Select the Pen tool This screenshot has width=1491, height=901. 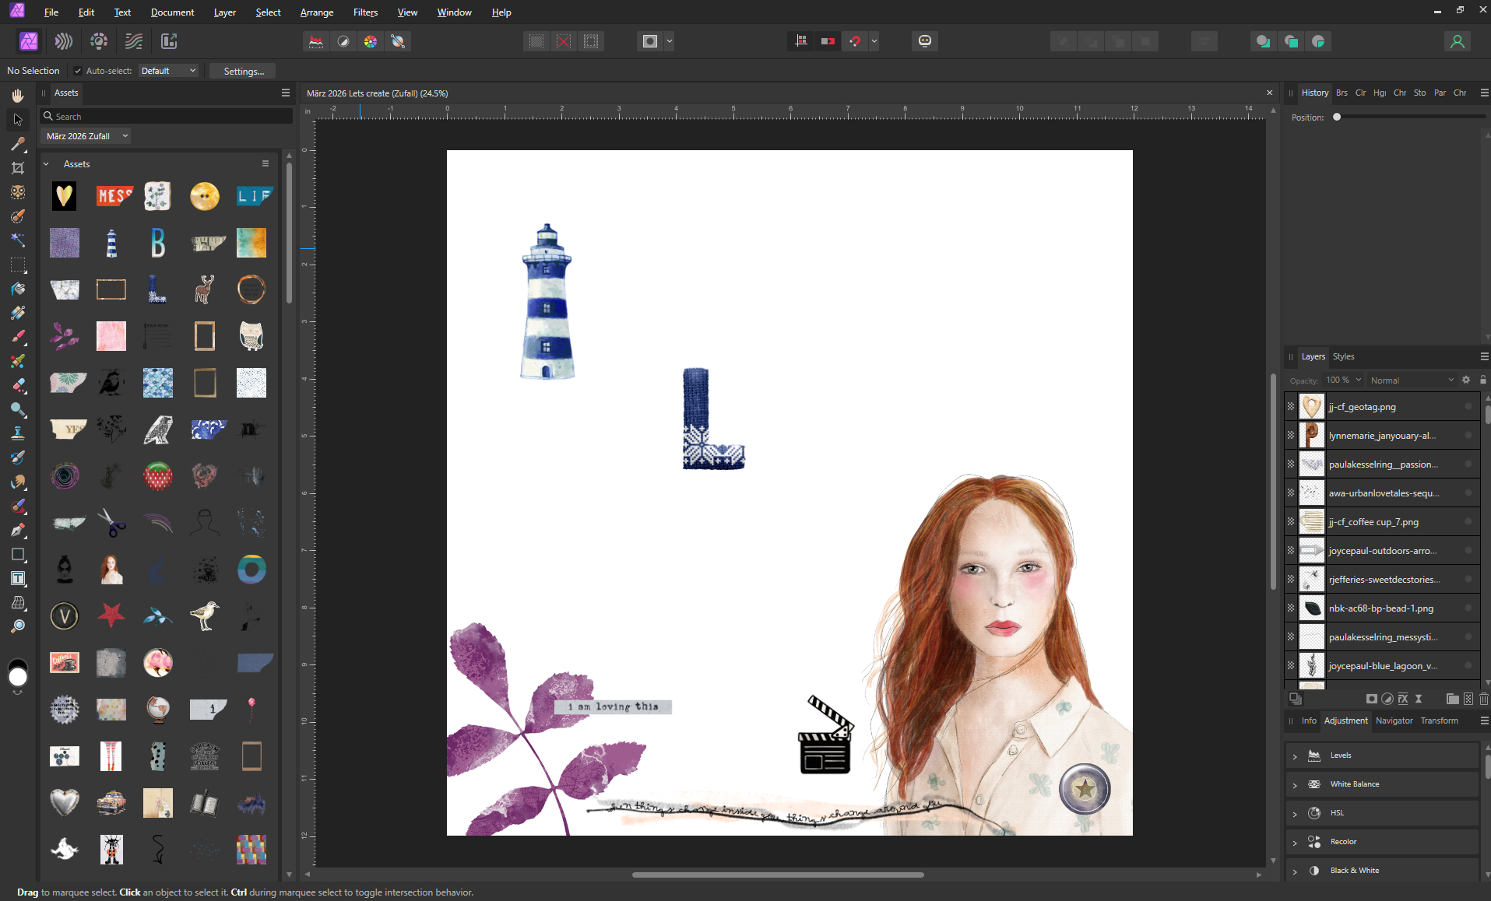18,530
